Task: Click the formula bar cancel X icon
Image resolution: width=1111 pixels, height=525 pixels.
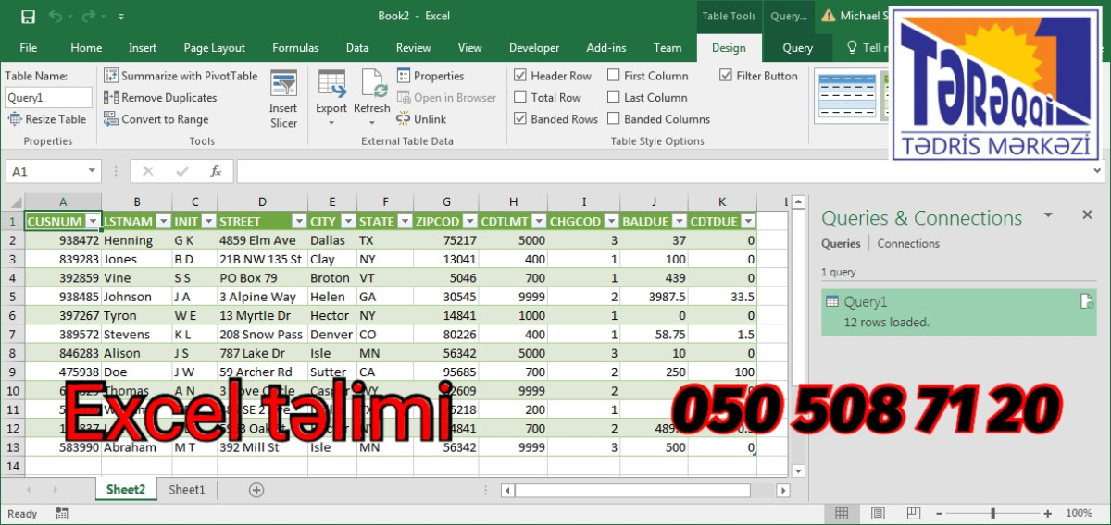Action: pyautogui.click(x=148, y=171)
